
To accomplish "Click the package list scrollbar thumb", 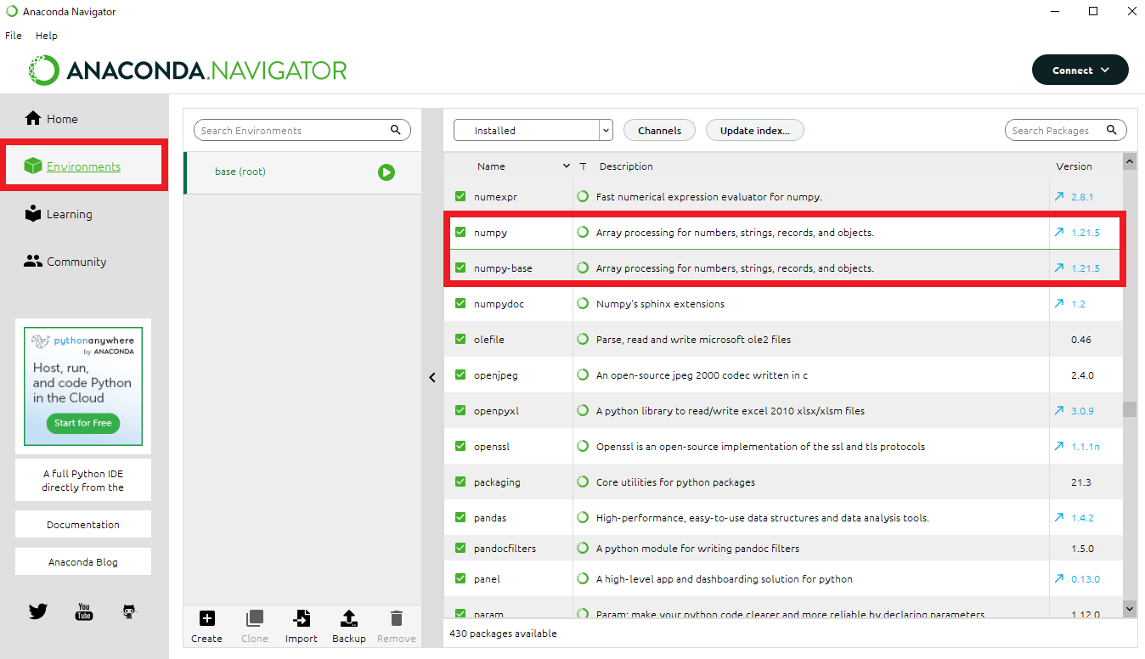I will 1130,409.
